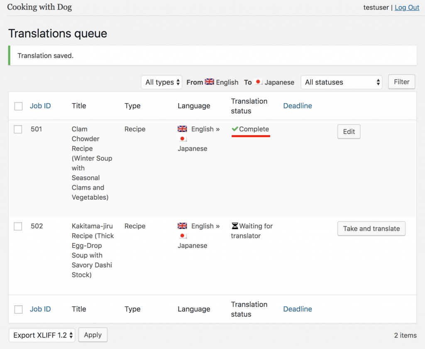Sort by Deadline in the table footer

point(298,309)
